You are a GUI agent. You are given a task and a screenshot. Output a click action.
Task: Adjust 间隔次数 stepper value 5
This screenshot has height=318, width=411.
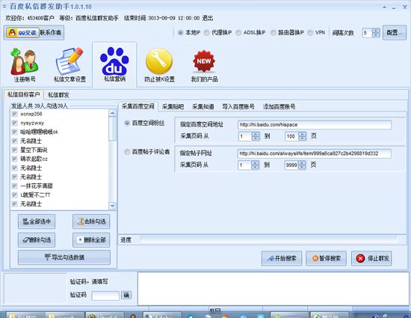376,33
